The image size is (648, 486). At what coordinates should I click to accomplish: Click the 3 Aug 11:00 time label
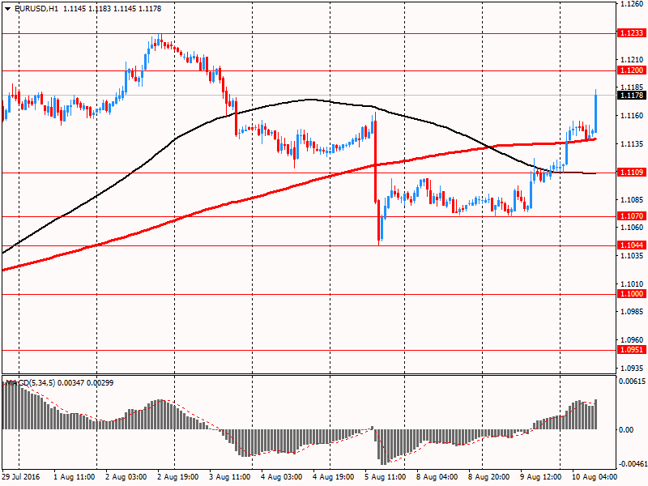pyautogui.click(x=230, y=477)
